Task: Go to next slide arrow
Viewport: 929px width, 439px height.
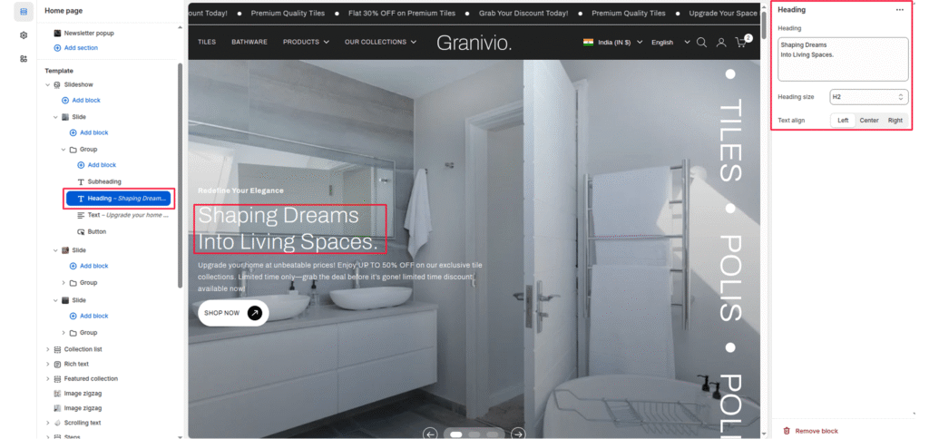Action: point(517,434)
